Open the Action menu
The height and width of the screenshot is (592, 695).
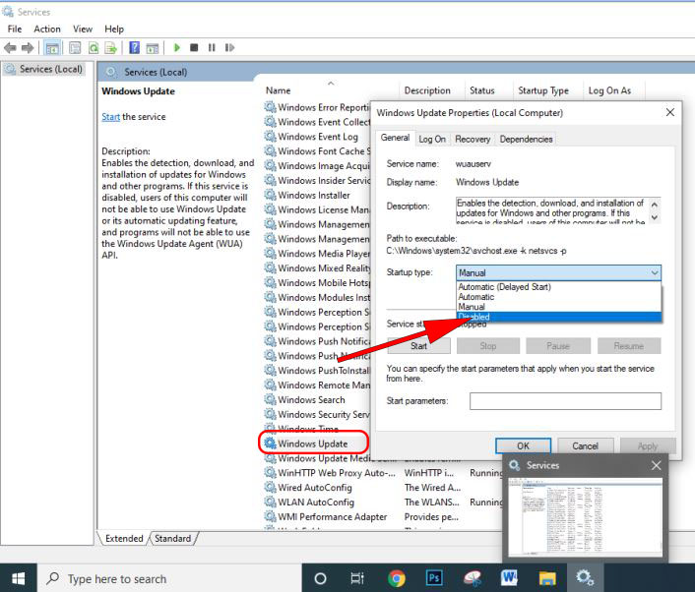(47, 30)
